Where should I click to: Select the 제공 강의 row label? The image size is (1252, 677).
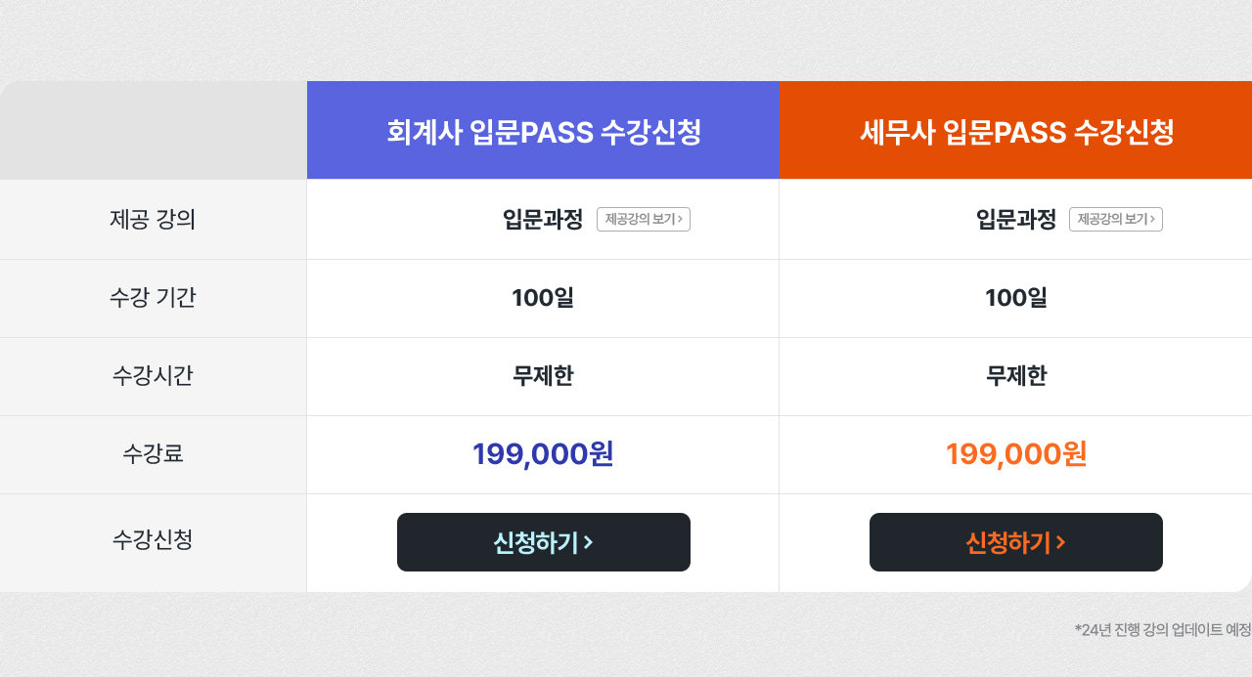[x=153, y=220]
